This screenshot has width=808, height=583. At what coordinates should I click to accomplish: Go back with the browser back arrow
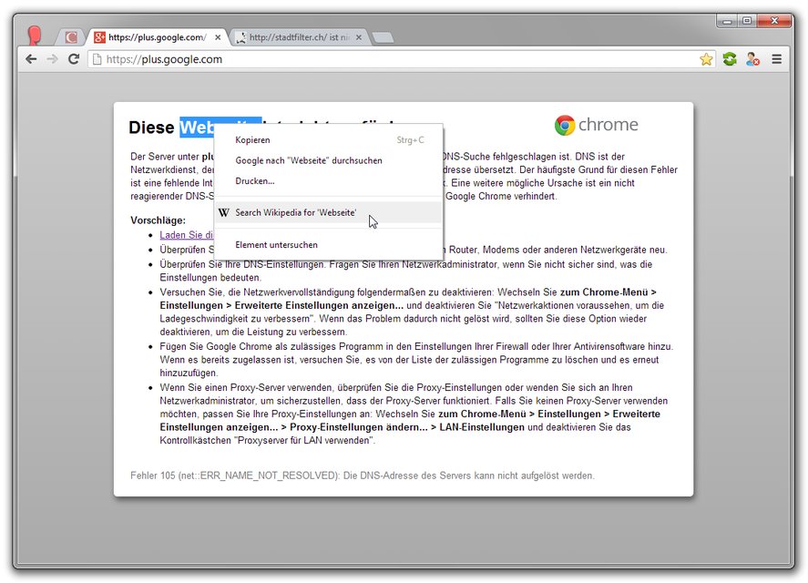pos(32,59)
